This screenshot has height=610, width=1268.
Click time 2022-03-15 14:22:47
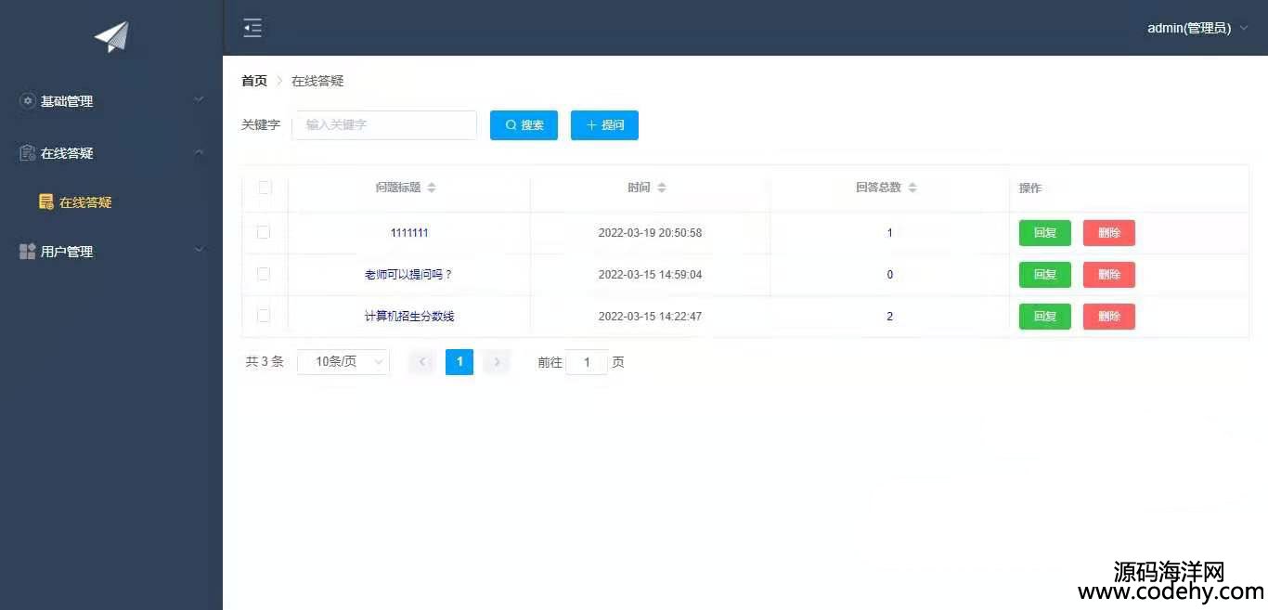650,317
